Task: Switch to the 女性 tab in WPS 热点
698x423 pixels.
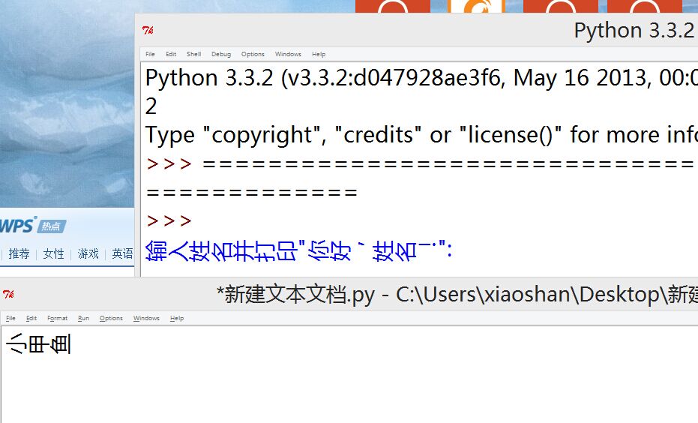Action: tap(54, 254)
